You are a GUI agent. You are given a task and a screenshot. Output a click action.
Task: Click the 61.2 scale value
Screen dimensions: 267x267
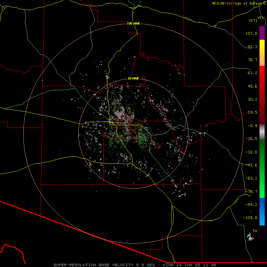(252, 73)
